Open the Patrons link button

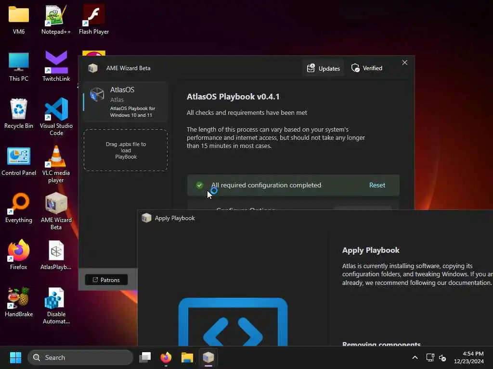[106, 280]
